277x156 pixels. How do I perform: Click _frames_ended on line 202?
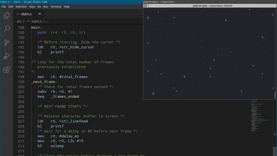(65, 97)
